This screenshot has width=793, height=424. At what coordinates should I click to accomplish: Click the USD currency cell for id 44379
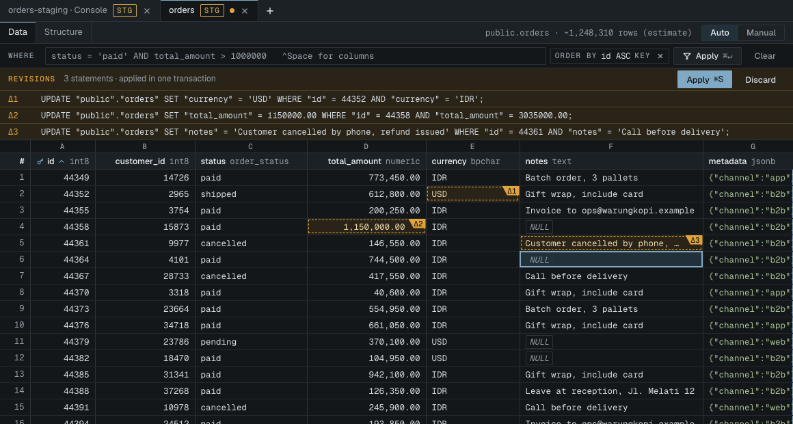click(473, 342)
